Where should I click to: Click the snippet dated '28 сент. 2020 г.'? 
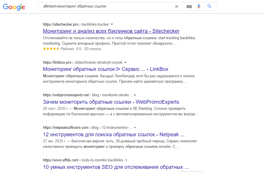click(120, 111)
